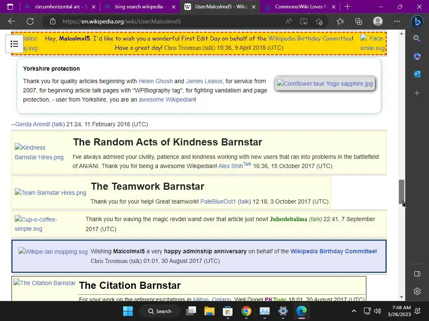Open Collections icon in toolbar
429x321 pixels.
point(359,21)
